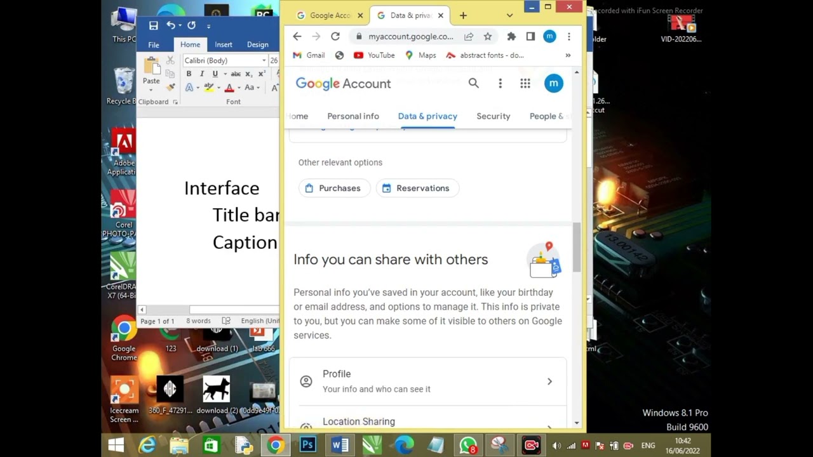
Task: Select the Format Painter brush
Action: coord(170,87)
